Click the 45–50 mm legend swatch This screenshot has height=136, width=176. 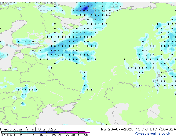[x=82, y=132]
